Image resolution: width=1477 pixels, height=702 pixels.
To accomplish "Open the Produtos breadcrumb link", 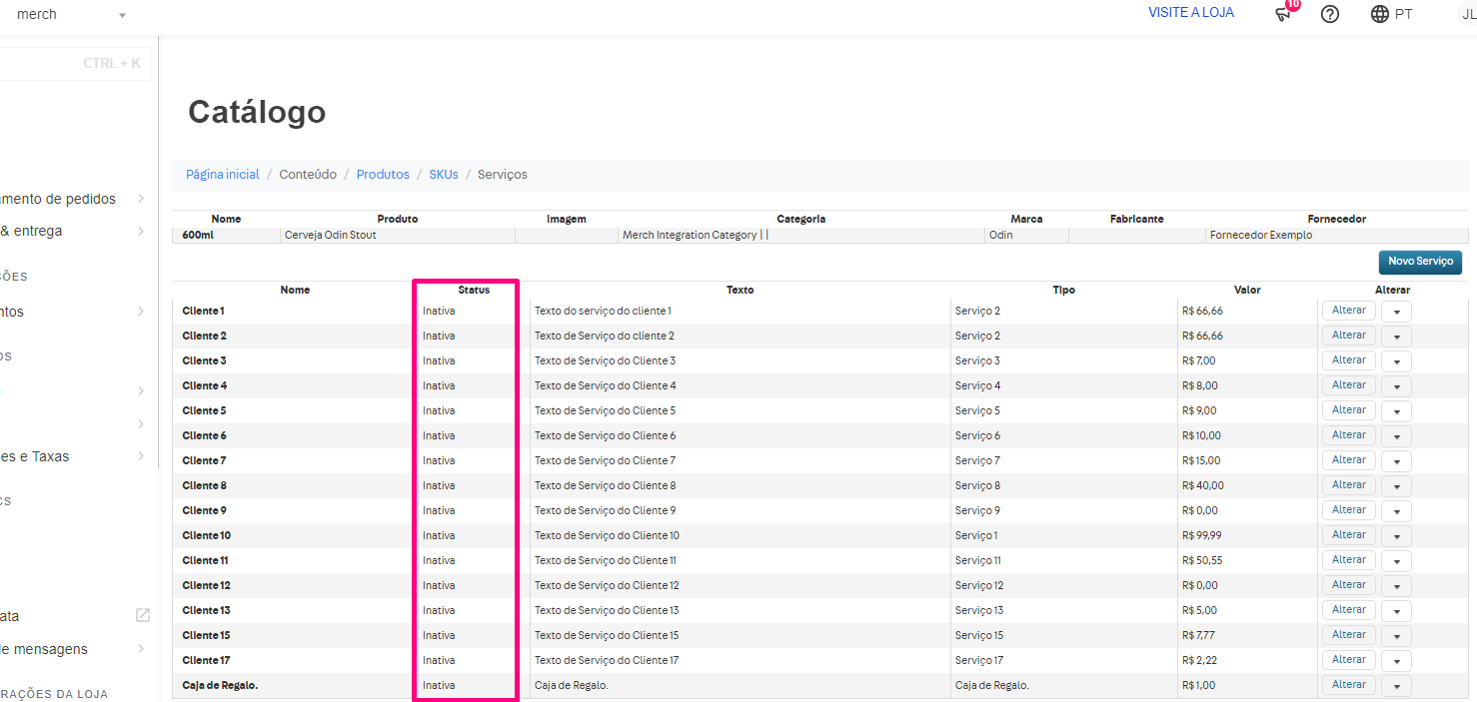I will tap(383, 175).
